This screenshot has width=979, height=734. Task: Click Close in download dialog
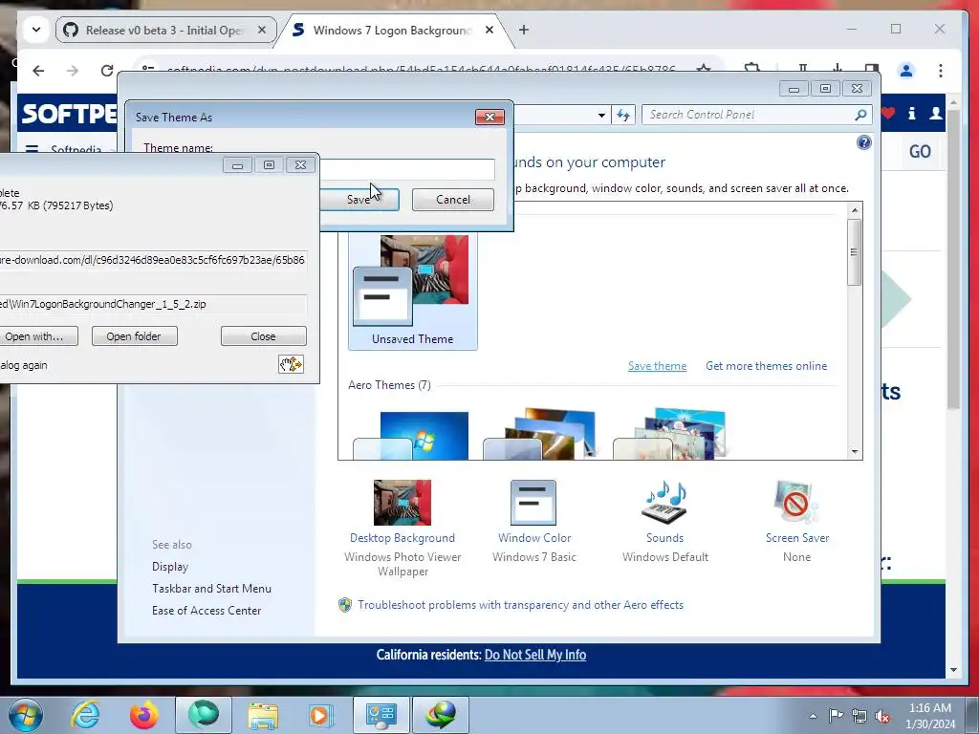pyautogui.click(x=264, y=336)
